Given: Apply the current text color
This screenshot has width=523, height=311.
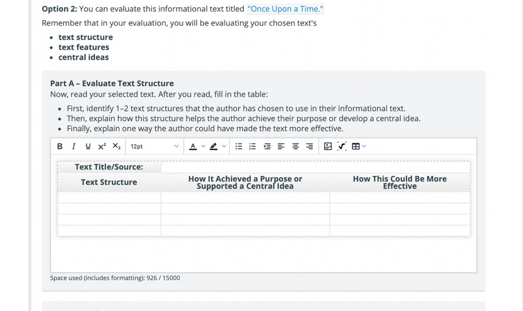Looking at the screenshot, I should [x=193, y=146].
